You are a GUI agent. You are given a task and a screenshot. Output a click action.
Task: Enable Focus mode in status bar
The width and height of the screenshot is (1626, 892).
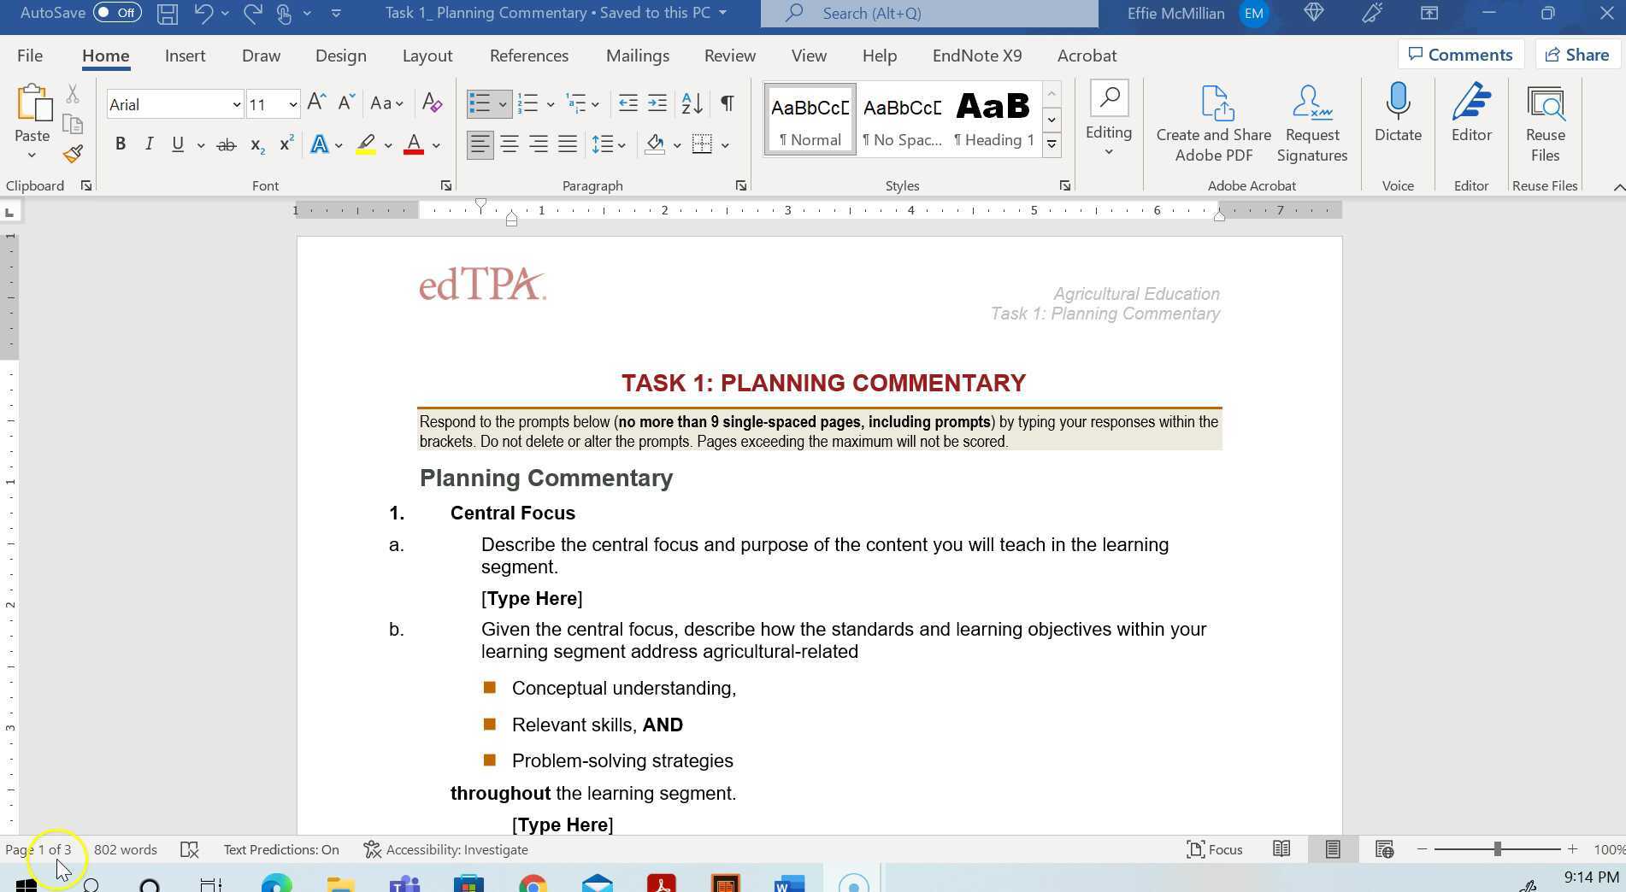pyautogui.click(x=1215, y=849)
